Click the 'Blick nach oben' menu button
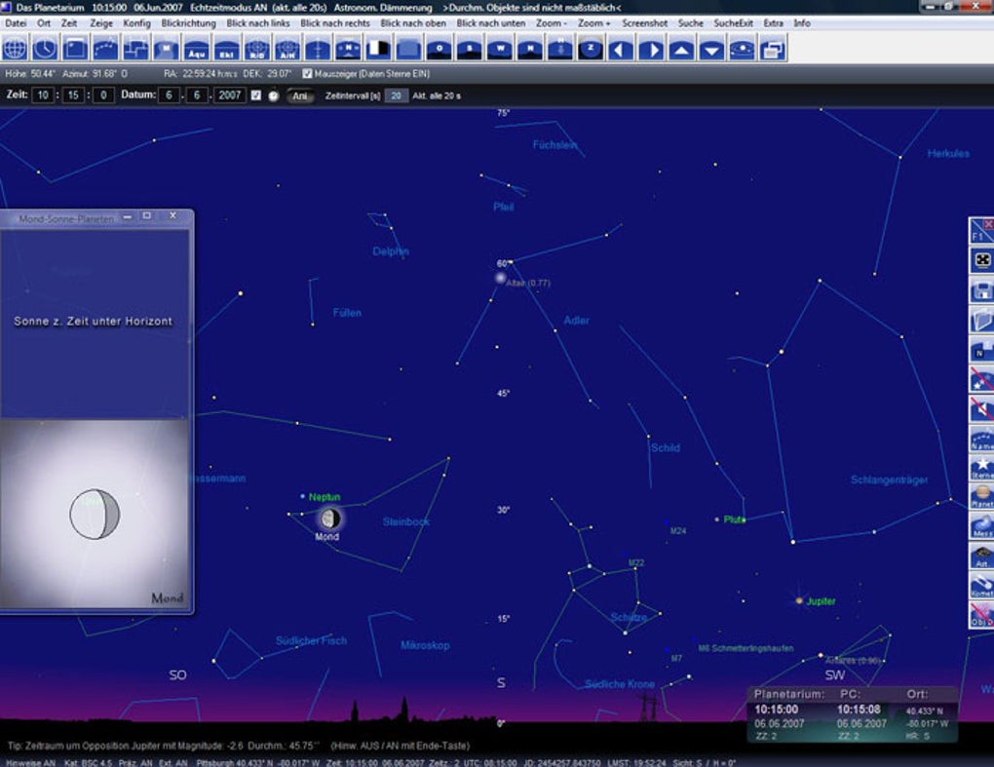The image size is (994, 767). 413,22
